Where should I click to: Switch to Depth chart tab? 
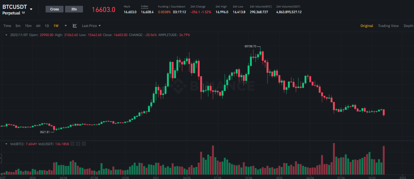408,26
